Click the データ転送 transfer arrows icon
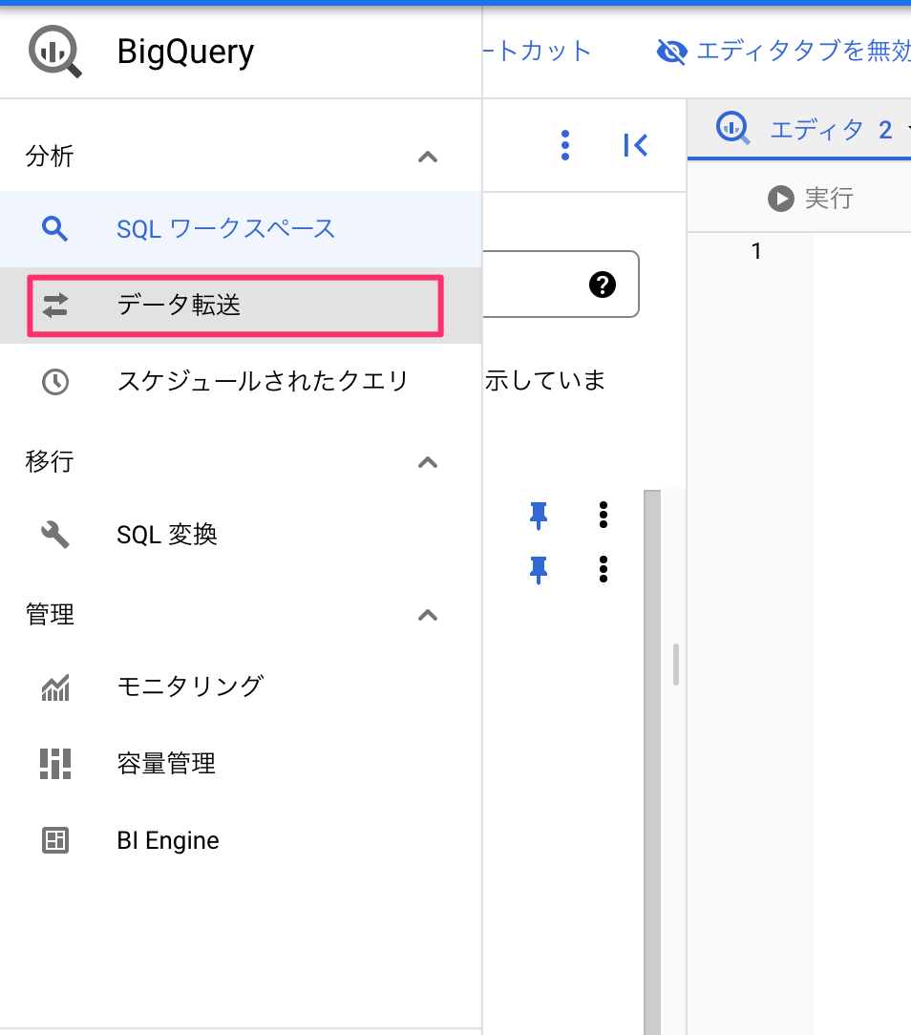911x1035 pixels. click(54, 306)
